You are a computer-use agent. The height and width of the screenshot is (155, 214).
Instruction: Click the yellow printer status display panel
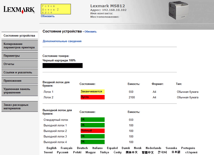pos(56,9)
